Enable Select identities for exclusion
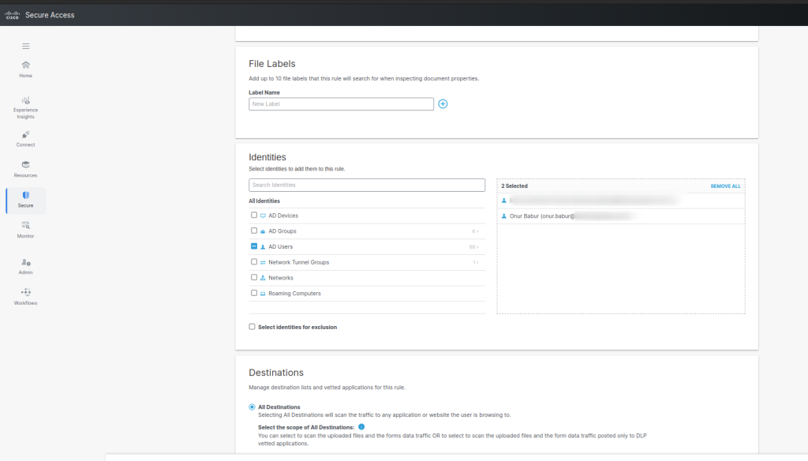The width and height of the screenshot is (808, 461). coord(252,327)
